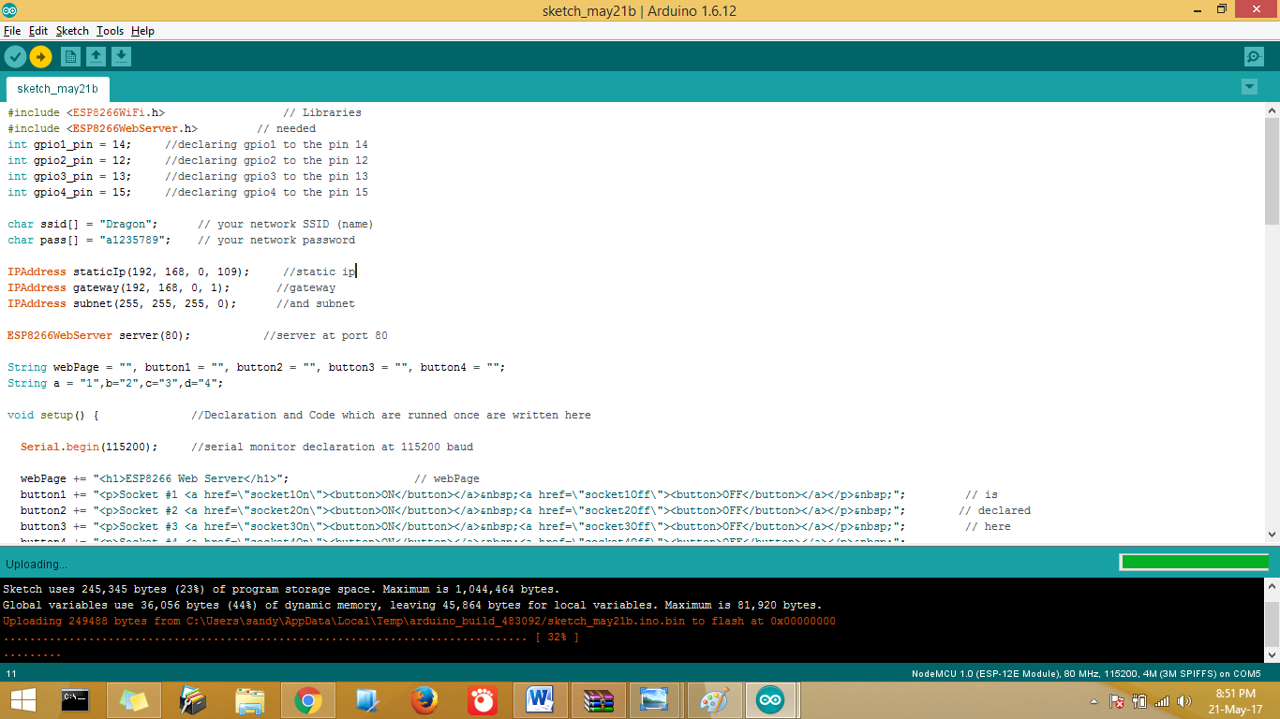Open the tab options dropdown arrow
This screenshot has width=1280, height=719.
1249,87
